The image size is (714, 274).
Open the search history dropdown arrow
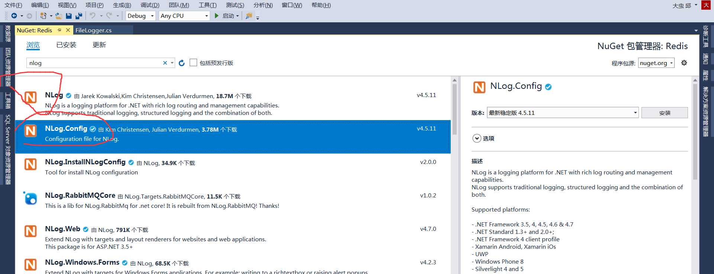(x=172, y=63)
